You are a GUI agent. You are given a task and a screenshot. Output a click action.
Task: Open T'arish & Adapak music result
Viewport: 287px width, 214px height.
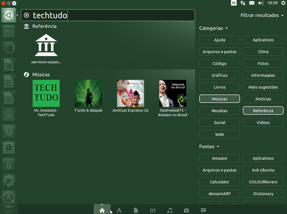pos(89,96)
